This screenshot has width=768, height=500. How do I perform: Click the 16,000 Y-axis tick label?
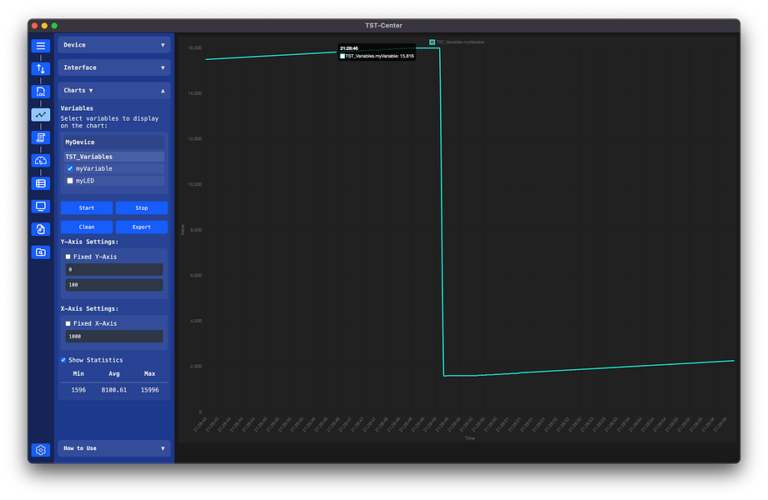[195, 47]
